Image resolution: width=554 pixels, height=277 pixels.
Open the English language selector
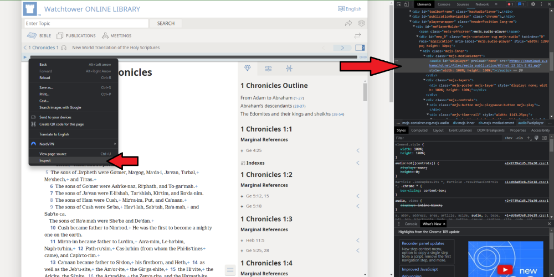pos(349,9)
